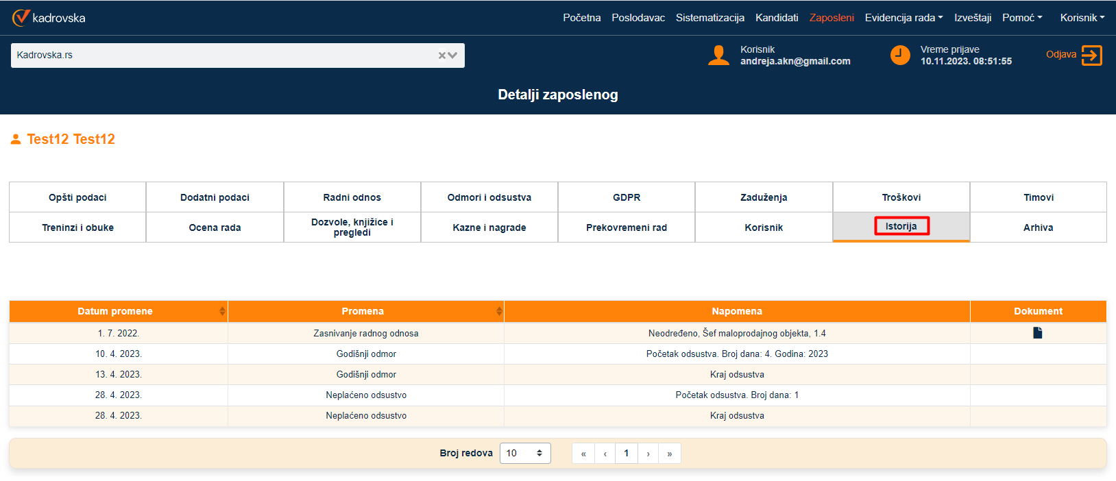Click the orange user profile icon
Screen dimensions: 1116x481
pyautogui.click(x=718, y=56)
